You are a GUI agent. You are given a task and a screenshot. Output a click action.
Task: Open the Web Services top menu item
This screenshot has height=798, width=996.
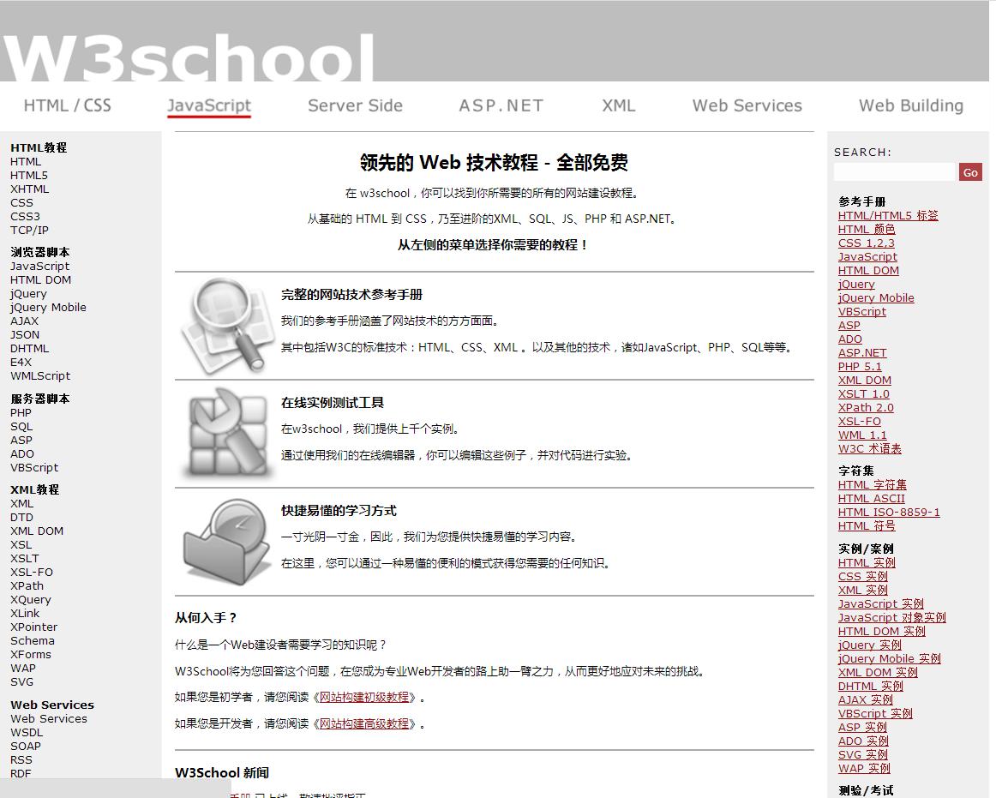747,105
